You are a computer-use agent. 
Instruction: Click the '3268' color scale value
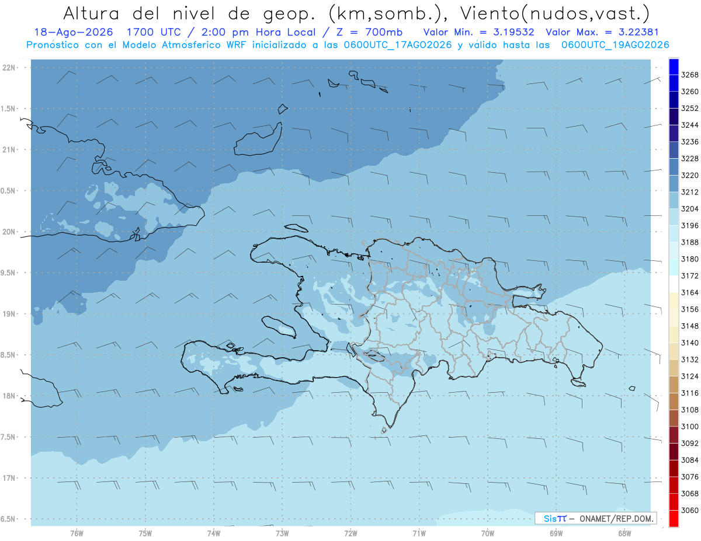tap(690, 75)
